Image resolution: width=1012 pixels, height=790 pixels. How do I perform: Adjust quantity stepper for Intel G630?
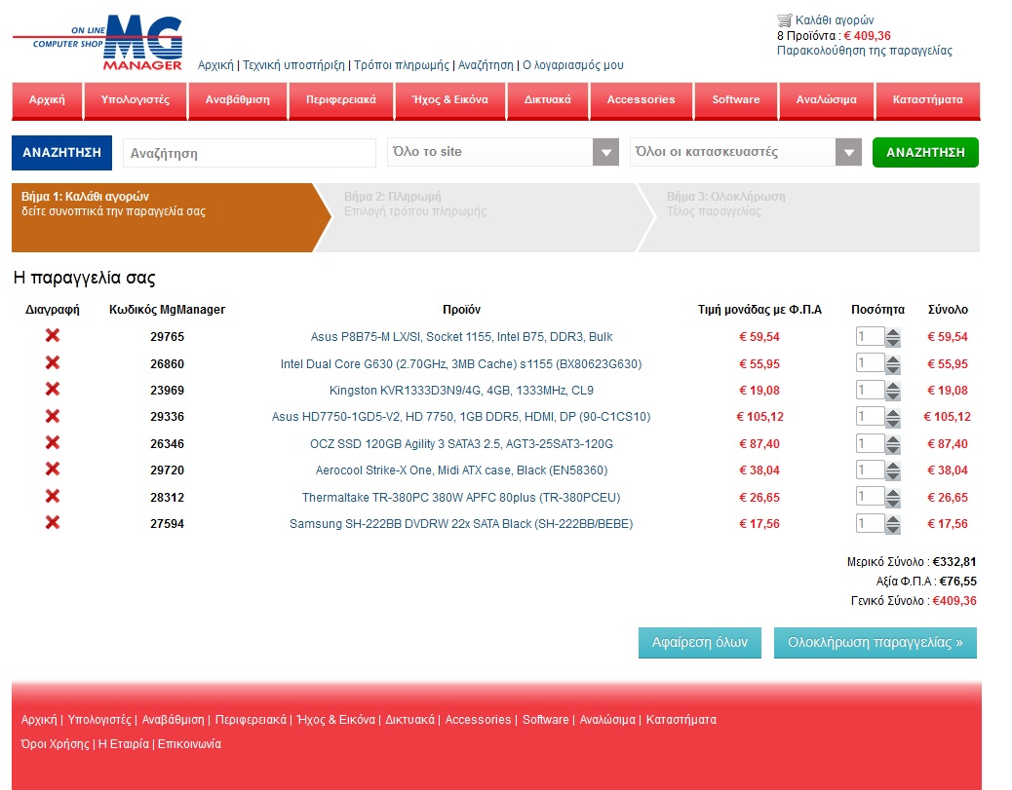pos(893,364)
